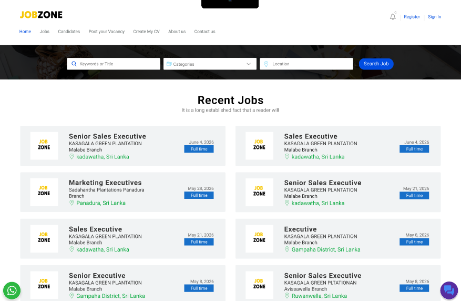Viewport: 461px width, 301px height.
Task: Open the notifications bell icon
Action: (393, 17)
